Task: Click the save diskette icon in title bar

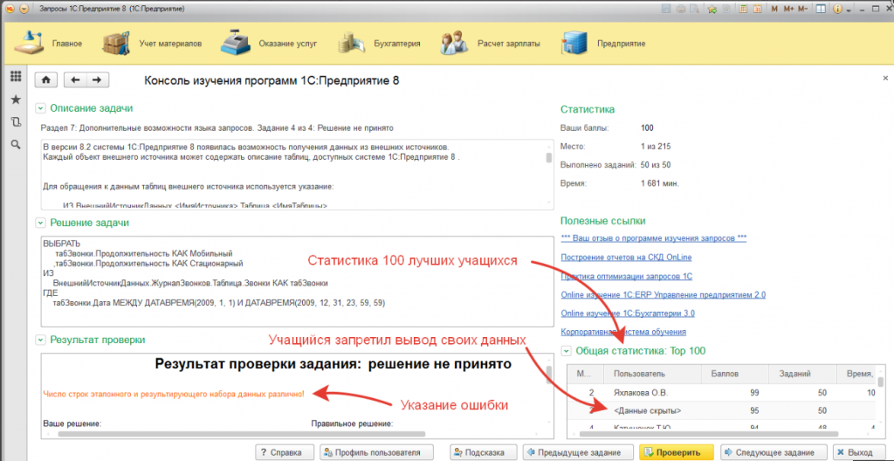Action: point(665,9)
